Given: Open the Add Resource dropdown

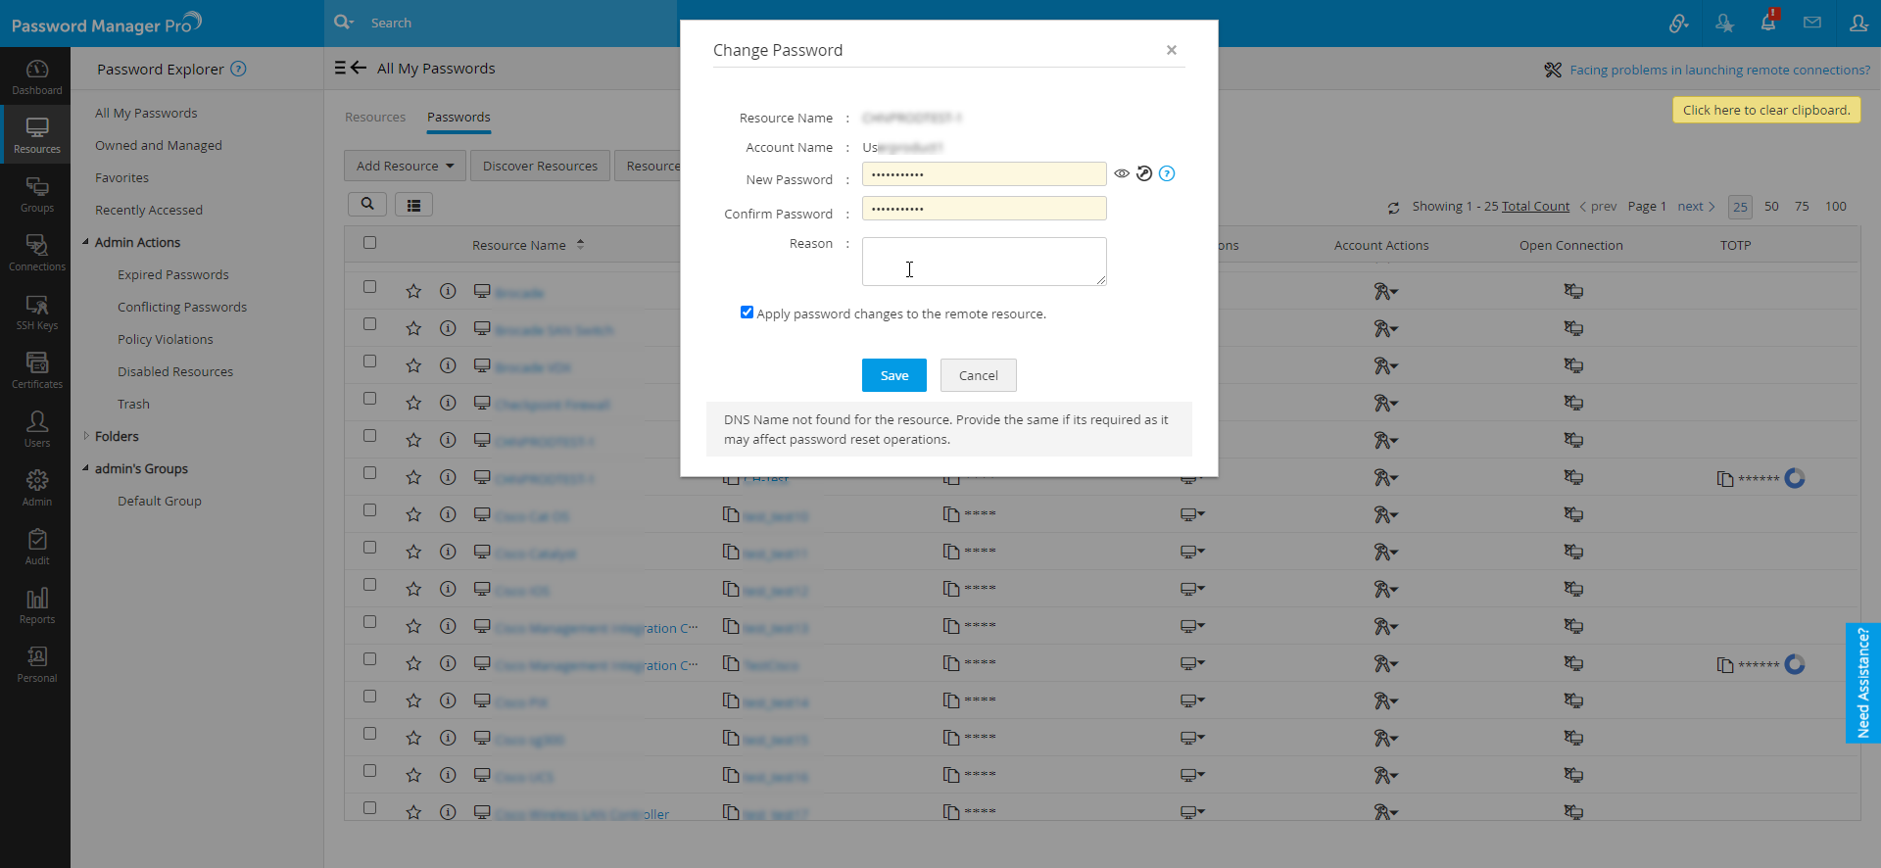Looking at the screenshot, I should tap(405, 166).
